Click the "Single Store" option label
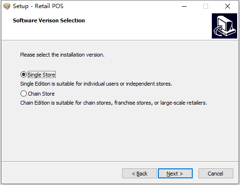The width and height of the screenshot is (240, 185). (42, 75)
